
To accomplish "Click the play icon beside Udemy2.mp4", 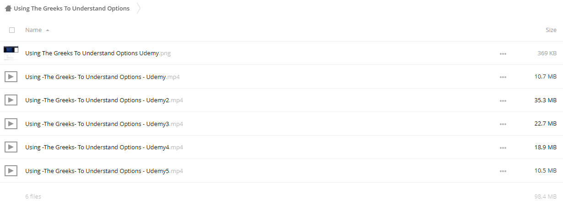I will point(11,100).
